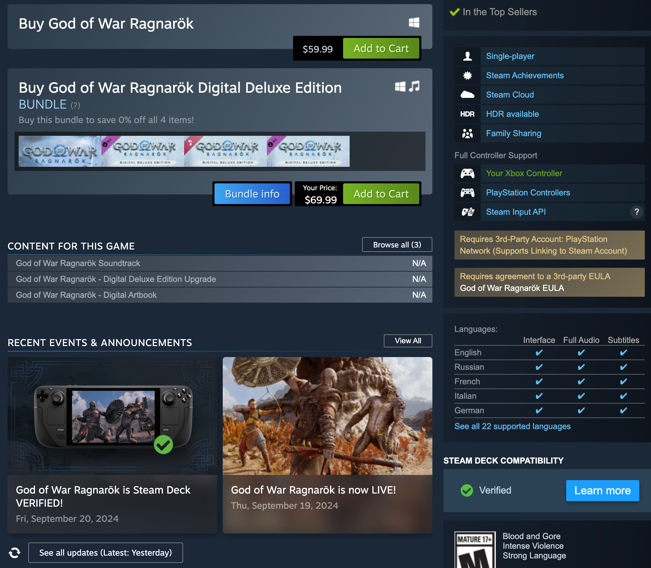Viewport: 651px width, 568px height.
Task: Open God of War Ragnarök Soundtrack row
Action: point(220,263)
